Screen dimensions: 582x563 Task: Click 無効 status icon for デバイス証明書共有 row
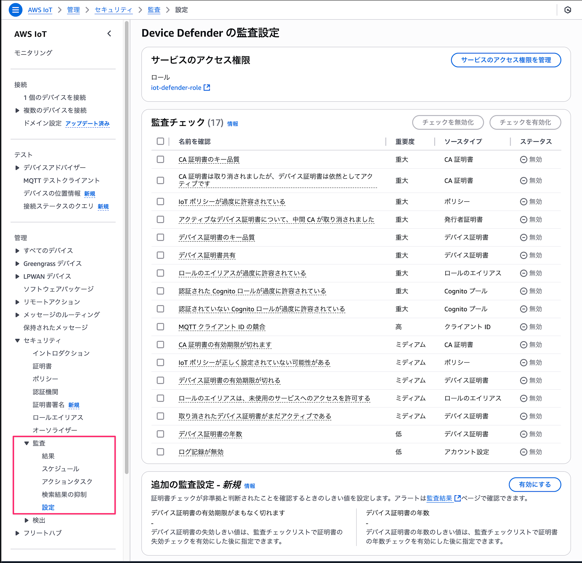[524, 255]
